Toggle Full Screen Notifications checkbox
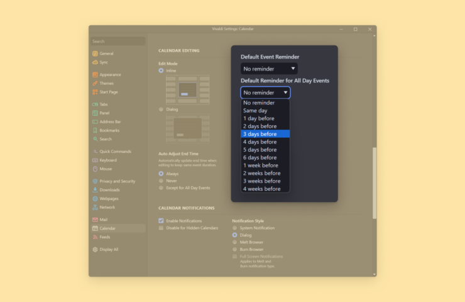Viewport: 465px width, 302px height. pos(234,257)
